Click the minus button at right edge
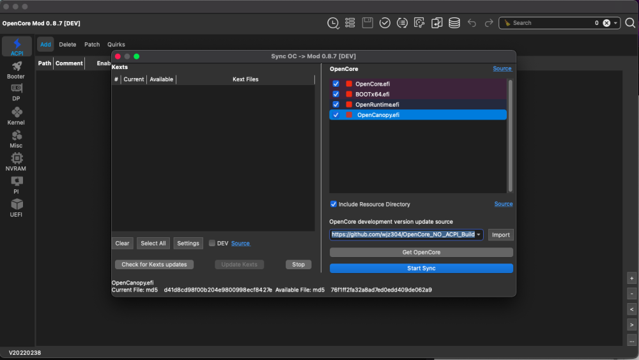Image resolution: width=639 pixels, height=360 pixels. (632, 293)
